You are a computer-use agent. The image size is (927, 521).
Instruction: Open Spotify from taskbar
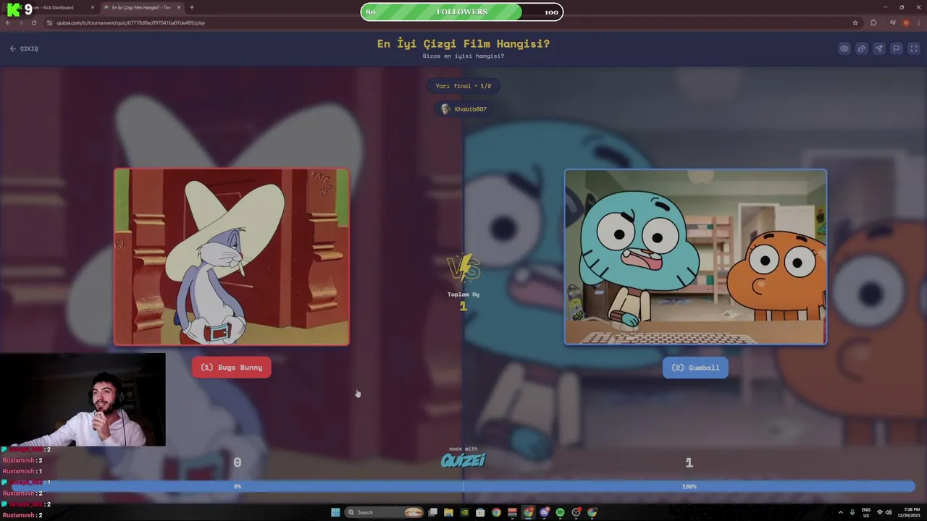point(560,512)
